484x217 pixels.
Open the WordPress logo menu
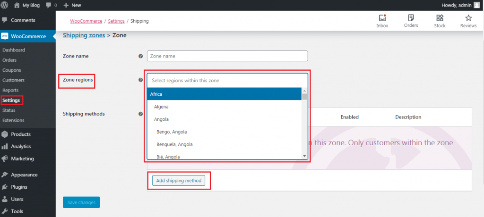[x=5, y=5]
